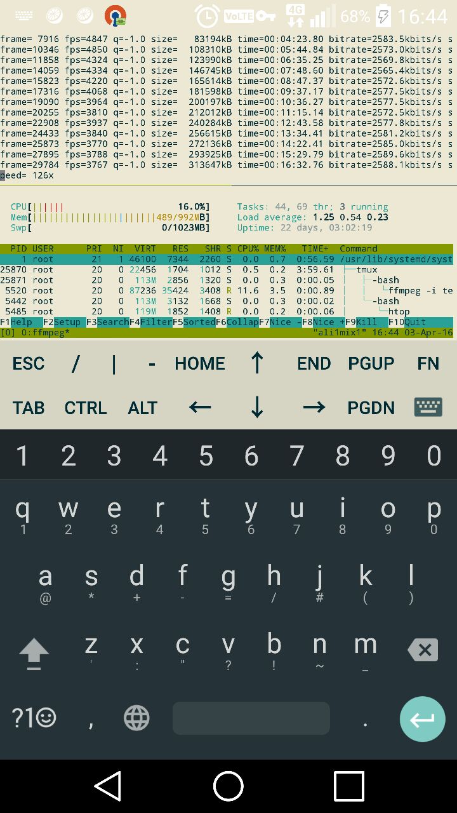Tap the pipe extra key
Image resolution: width=457 pixels, height=813 pixels.
click(114, 363)
